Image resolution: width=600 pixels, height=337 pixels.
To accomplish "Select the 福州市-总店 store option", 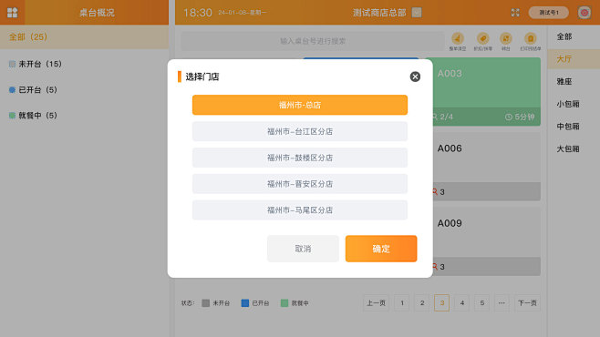I will point(300,105).
